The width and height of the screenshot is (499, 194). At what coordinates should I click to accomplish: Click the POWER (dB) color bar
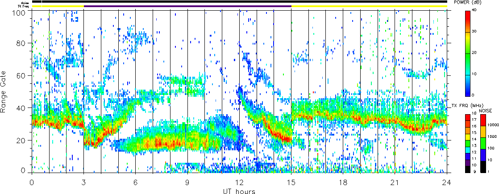[467, 54]
